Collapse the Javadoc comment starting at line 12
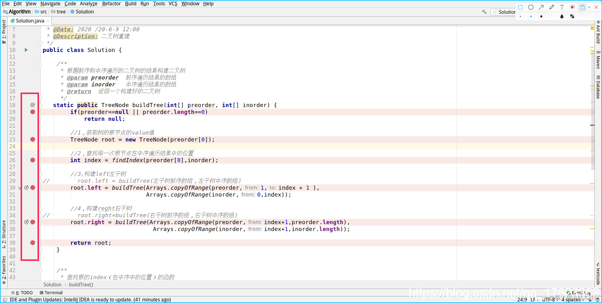Image resolution: width=602 pixels, height=303 pixels. tap(40, 64)
